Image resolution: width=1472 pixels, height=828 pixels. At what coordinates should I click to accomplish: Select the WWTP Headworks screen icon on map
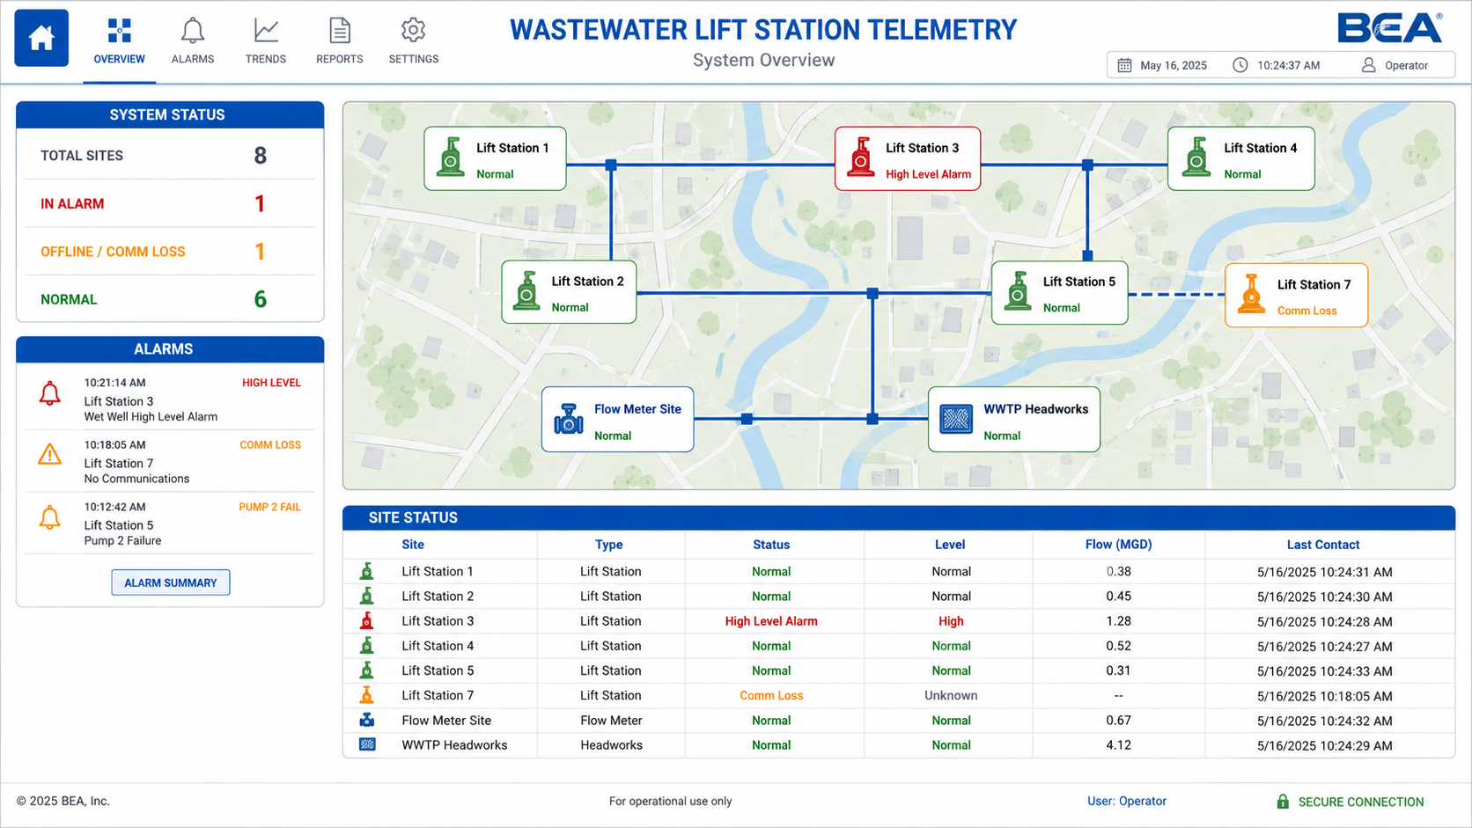(x=956, y=420)
